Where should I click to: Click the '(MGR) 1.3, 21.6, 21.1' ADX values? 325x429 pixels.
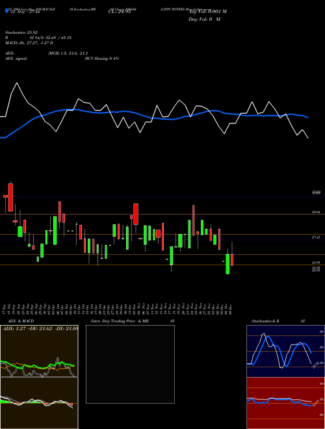pos(68,53)
